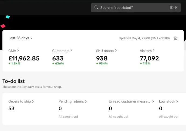186x131 pixels.
Task: Expand the Last 28 days date range dropdown
Action: click(x=20, y=38)
